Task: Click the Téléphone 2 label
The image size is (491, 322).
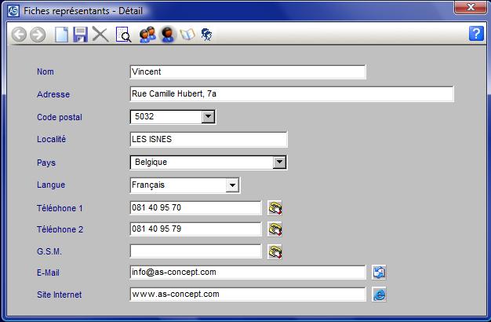Action: tap(60, 229)
